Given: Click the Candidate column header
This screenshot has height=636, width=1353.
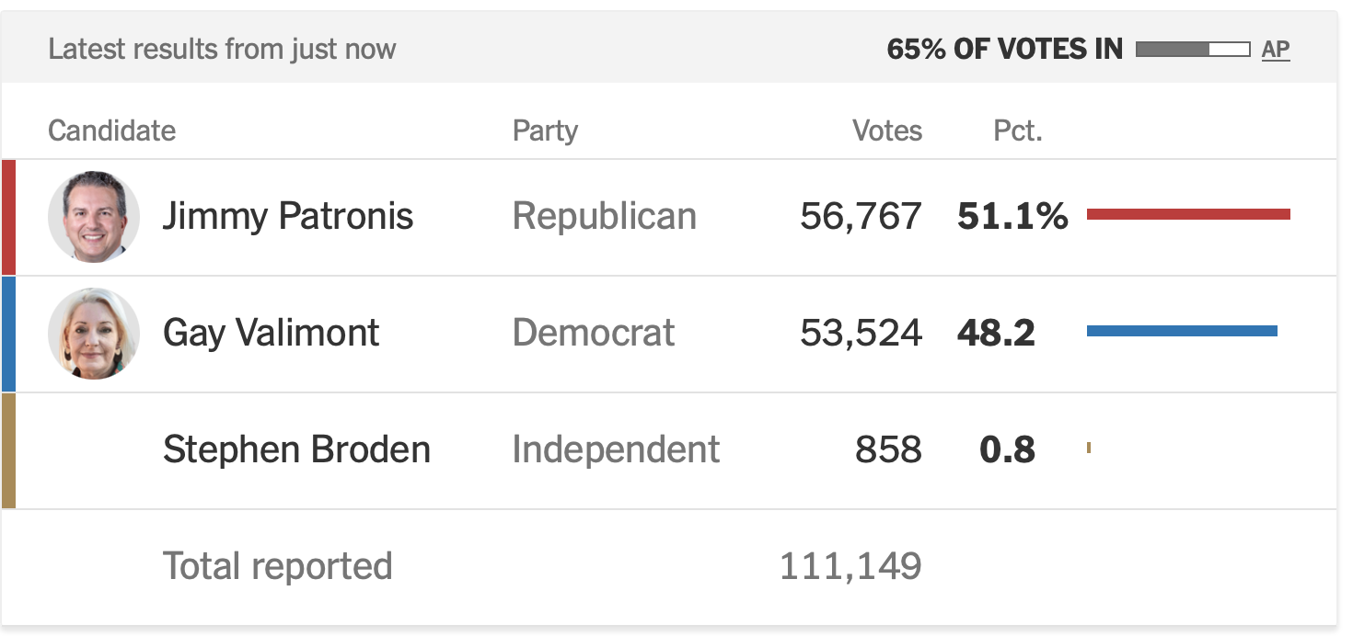Looking at the screenshot, I should [x=111, y=131].
